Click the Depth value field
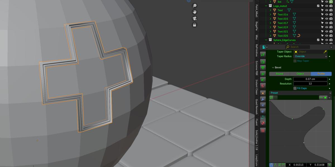 (310, 79)
